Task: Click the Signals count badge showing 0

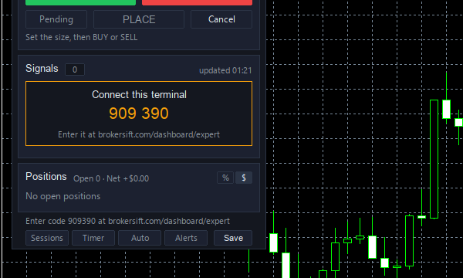Action: click(75, 69)
